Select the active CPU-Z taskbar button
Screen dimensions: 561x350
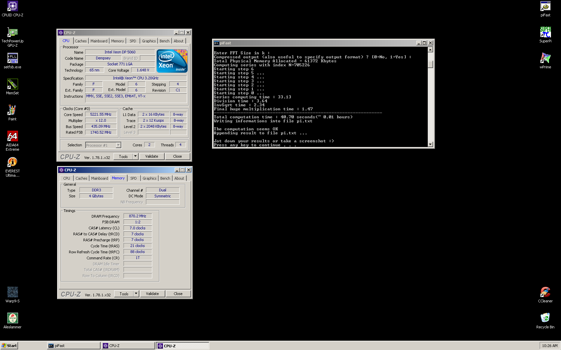click(x=183, y=346)
